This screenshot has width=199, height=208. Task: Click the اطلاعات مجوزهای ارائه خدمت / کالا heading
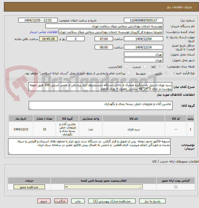175,161
